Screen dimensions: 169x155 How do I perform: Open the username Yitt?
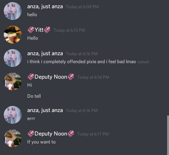point(39,30)
